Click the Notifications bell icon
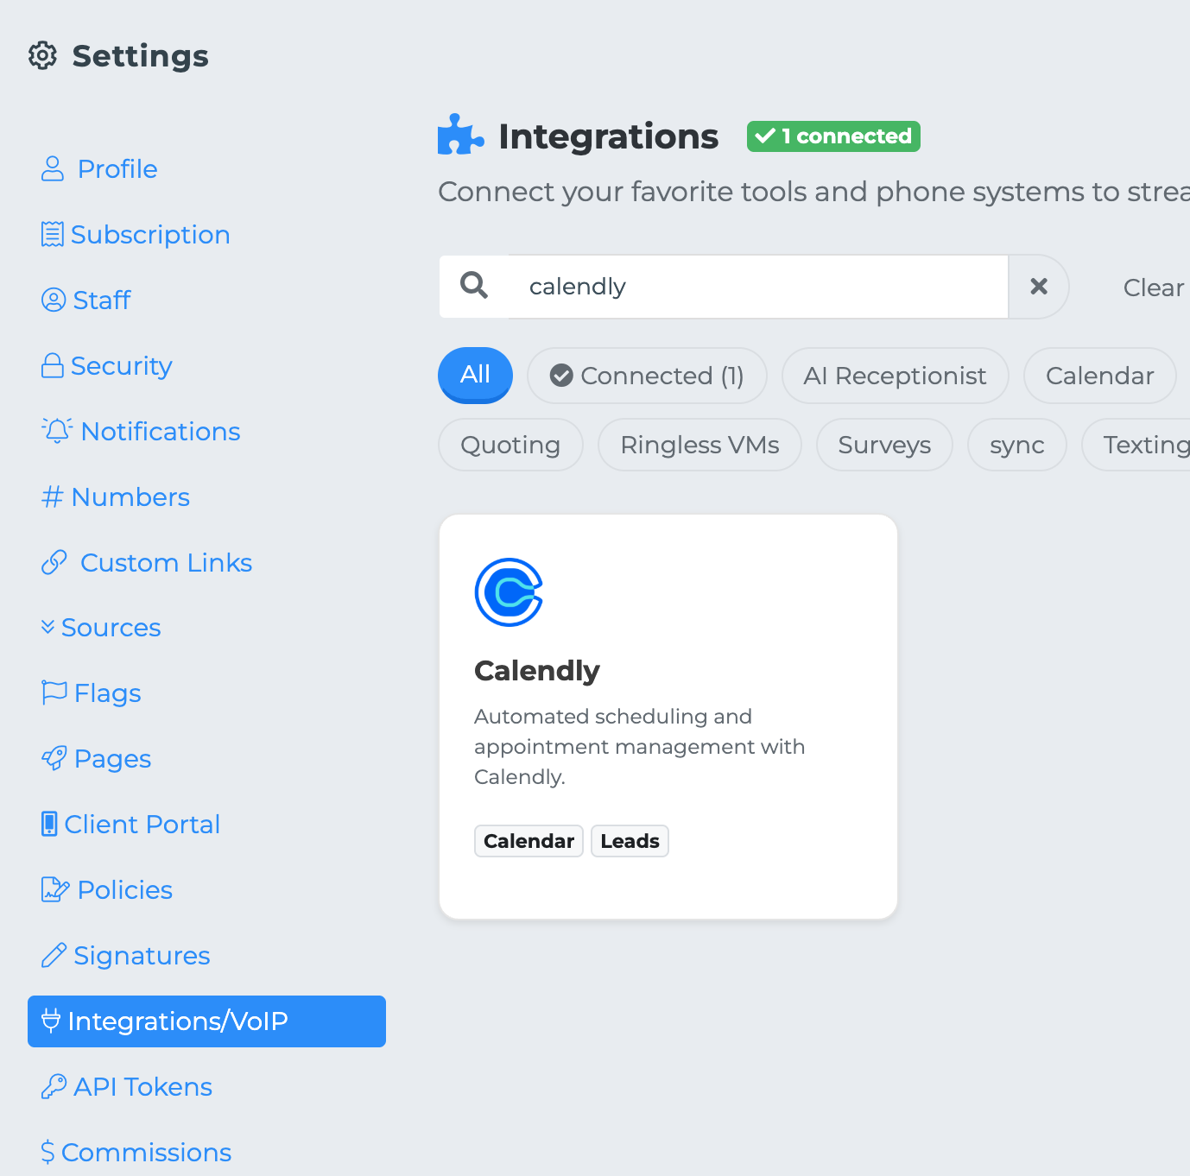1190x1176 pixels. point(56,431)
